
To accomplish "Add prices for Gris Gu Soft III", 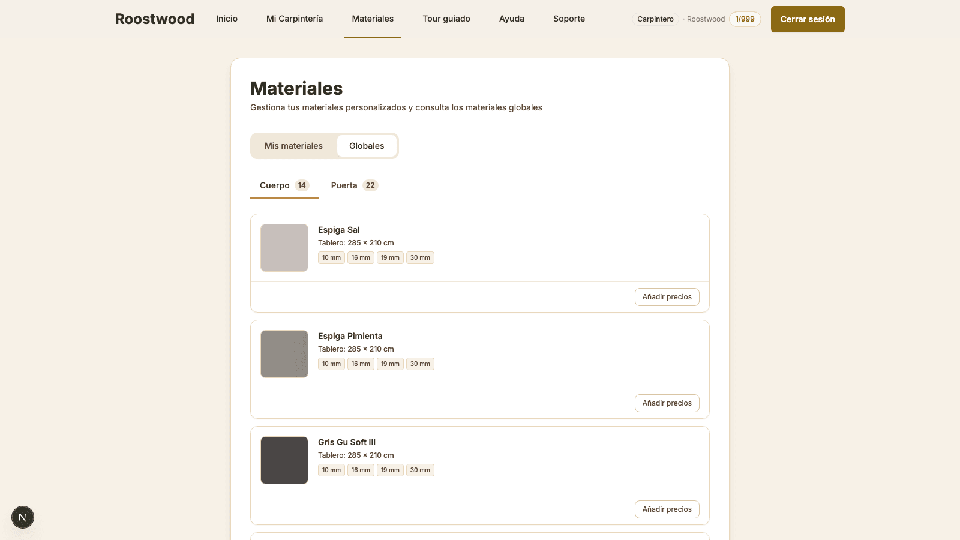I will [667, 509].
